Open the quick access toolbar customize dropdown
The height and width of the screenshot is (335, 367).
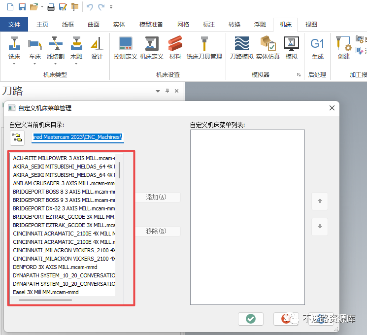pyautogui.click(x=111, y=7)
